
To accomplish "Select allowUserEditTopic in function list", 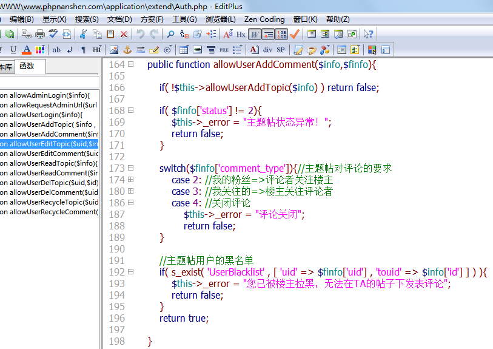I will tap(49, 144).
